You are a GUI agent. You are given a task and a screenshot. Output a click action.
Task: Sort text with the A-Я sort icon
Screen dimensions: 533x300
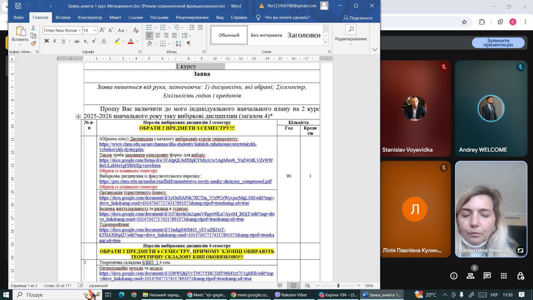(179, 43)
